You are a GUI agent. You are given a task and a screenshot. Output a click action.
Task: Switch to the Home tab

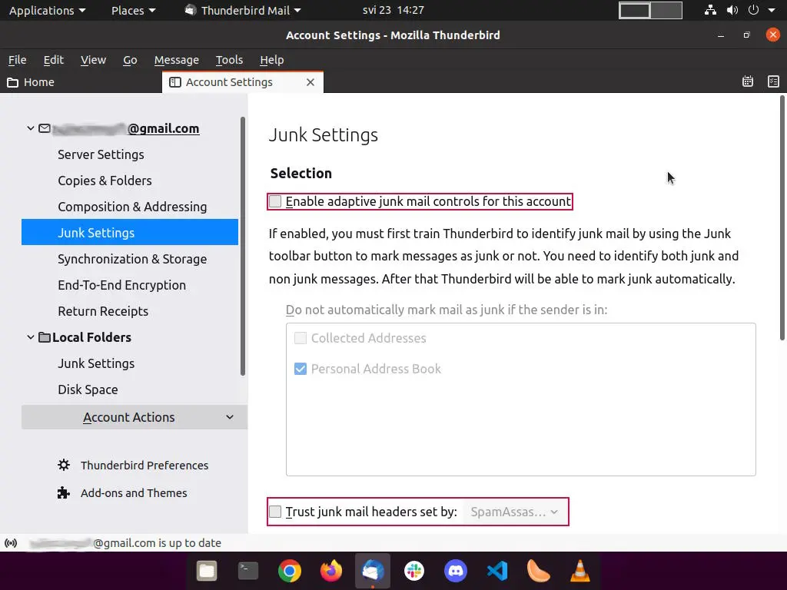coord(81,82)
